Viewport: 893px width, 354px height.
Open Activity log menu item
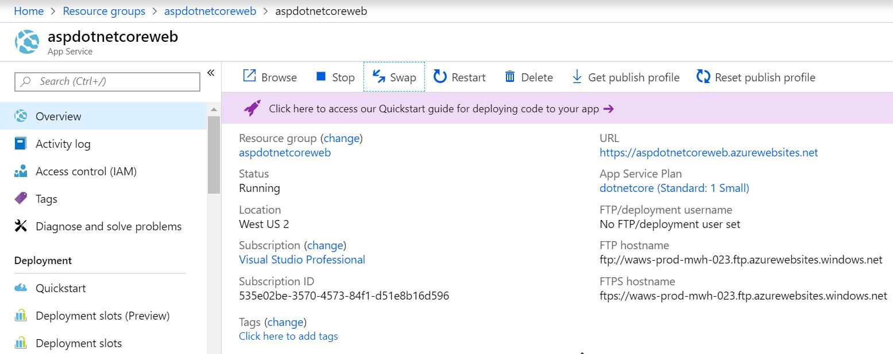[103, 144]
